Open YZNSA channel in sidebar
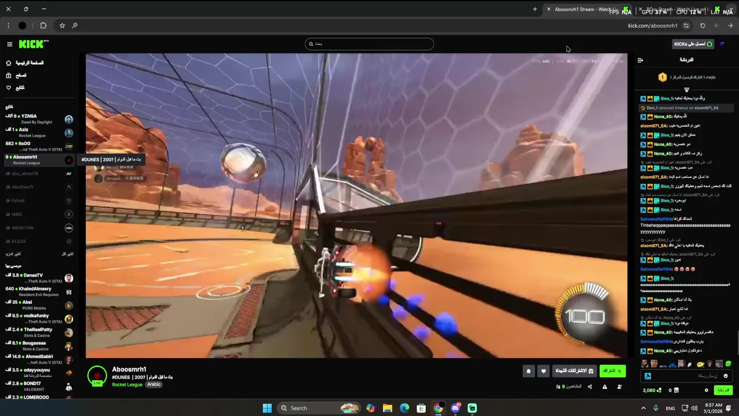739x416 pixels. click(x=39, y=119)
